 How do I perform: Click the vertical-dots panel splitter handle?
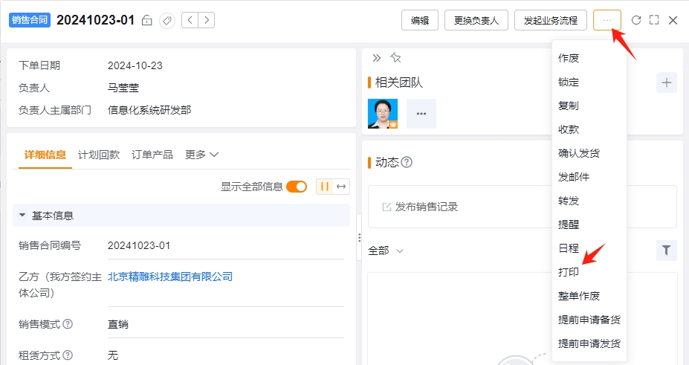(360, 238)
